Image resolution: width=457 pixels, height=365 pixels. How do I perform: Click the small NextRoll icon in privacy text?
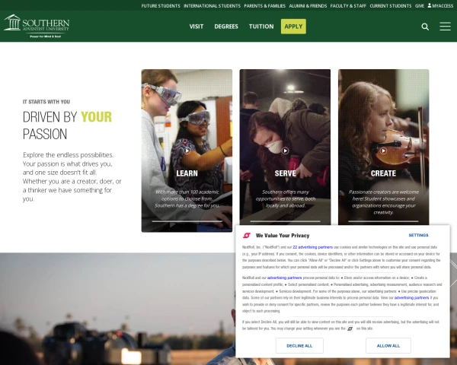click(350, 328)
